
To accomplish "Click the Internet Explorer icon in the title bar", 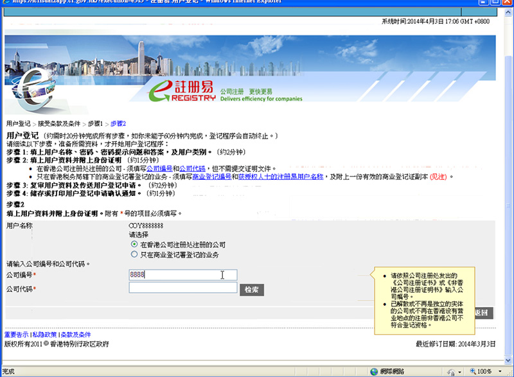I will pos(6,2).
